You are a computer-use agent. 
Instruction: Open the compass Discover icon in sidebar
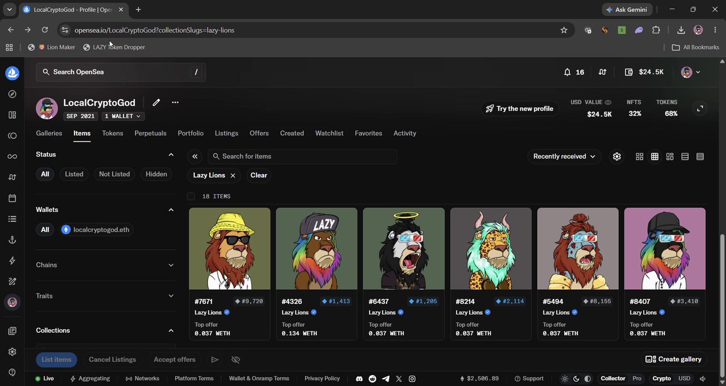[x=12, y=94]
